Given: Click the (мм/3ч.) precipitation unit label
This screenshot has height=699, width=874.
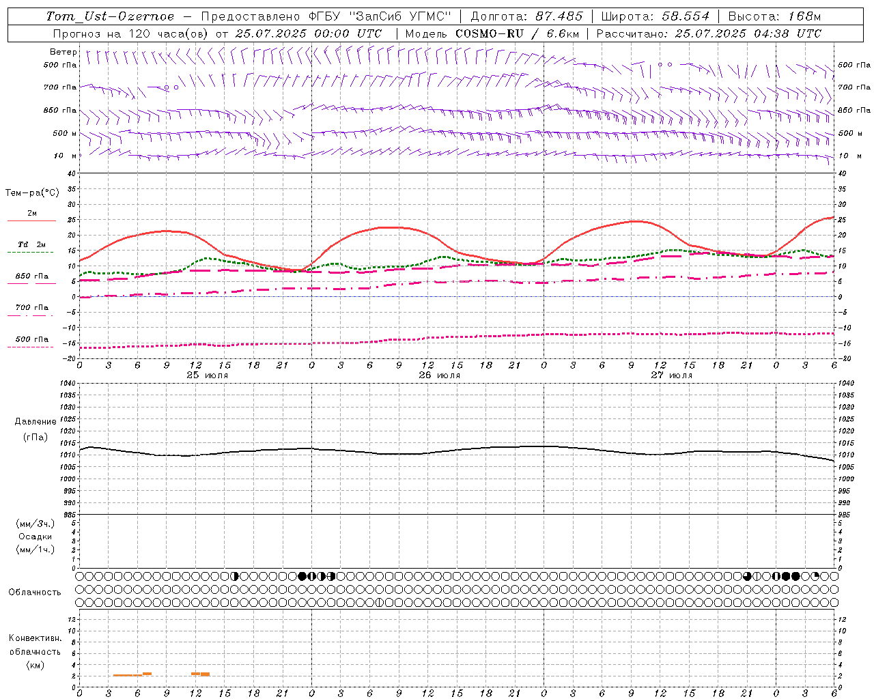Looking at the screenshot, I should click(x=36, y=524).
